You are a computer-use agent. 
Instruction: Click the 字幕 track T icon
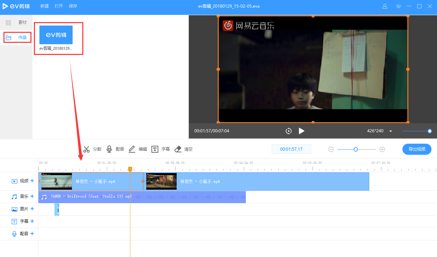pyautogui.click(x=15, y=221)
